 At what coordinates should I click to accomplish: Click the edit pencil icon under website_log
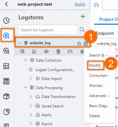34,51
